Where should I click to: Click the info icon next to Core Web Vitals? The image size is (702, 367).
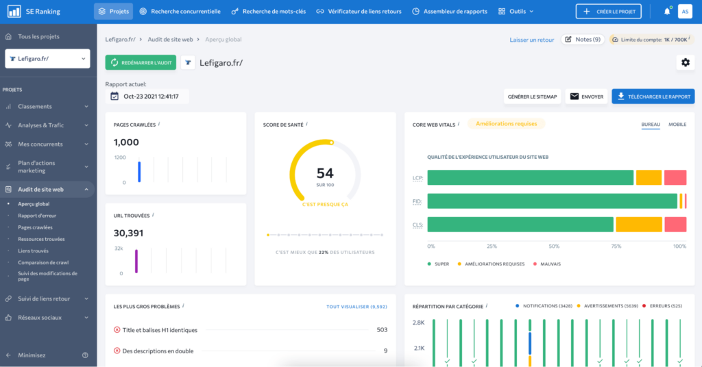coord(459,124)
